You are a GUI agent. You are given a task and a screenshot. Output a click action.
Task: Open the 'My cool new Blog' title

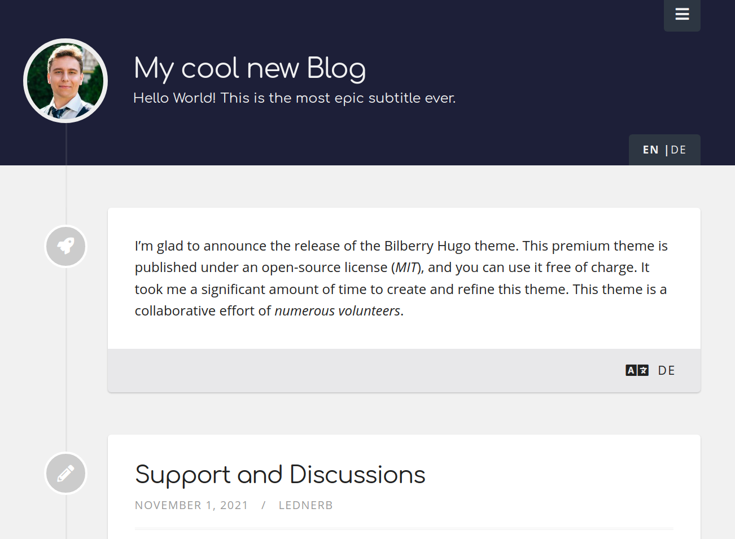[x=250, y=68]
